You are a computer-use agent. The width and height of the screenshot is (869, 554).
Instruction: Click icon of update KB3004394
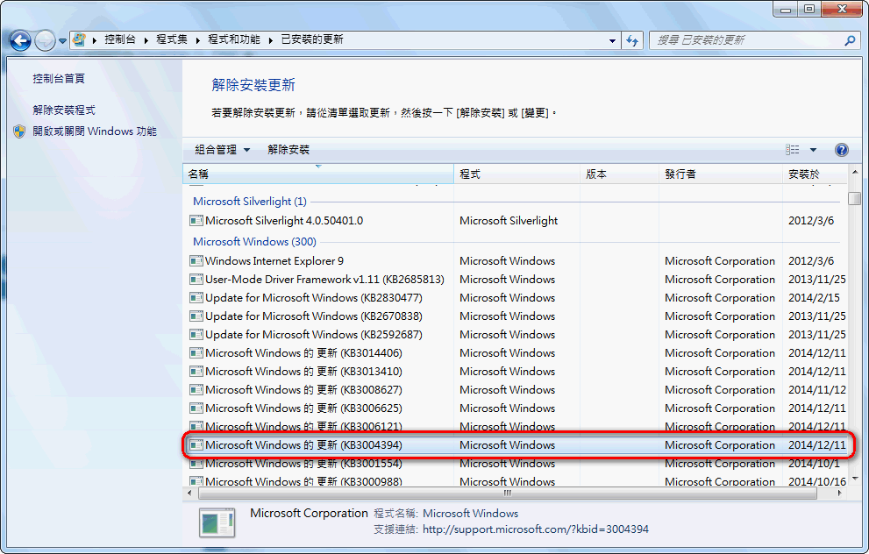tap(196, 444)
